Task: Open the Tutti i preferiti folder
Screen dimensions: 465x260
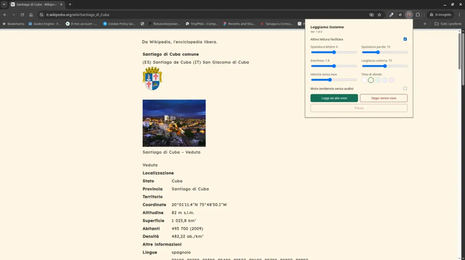Action: click(448, 24)
